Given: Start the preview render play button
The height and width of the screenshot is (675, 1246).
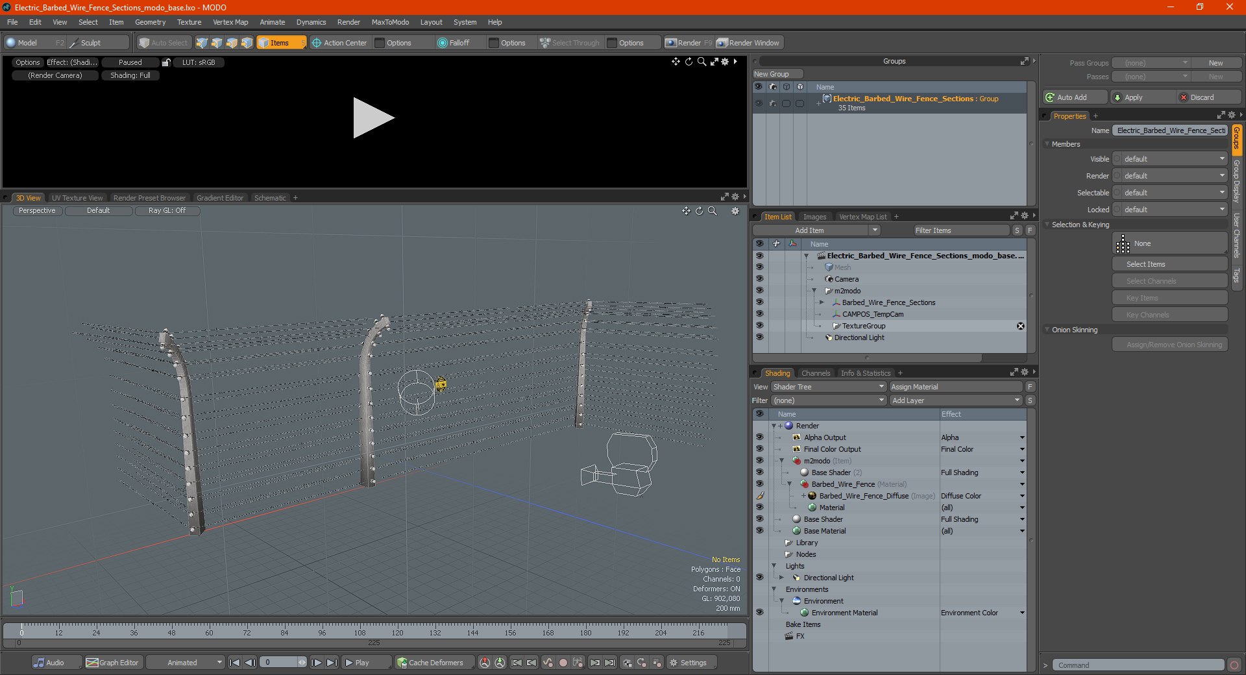Looking at the screenshot, I should 373,117.
